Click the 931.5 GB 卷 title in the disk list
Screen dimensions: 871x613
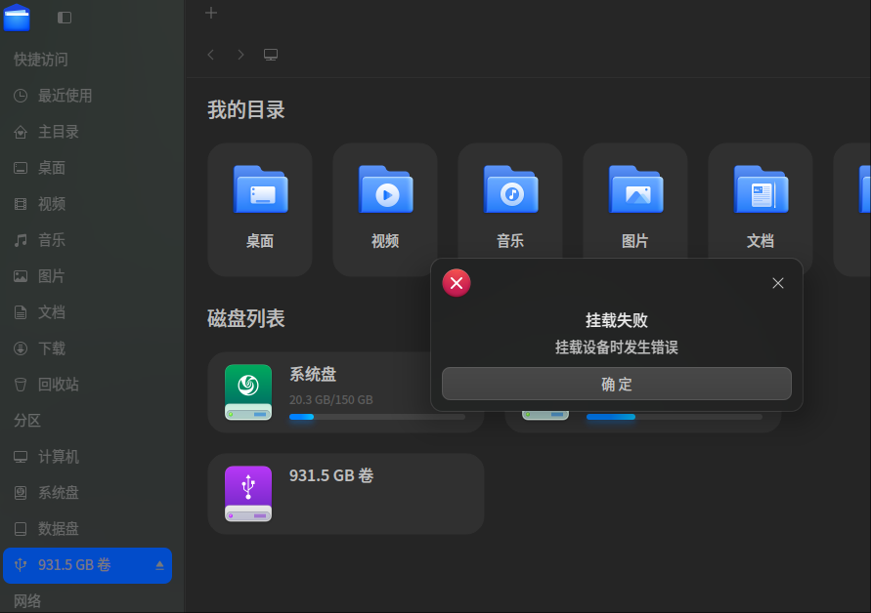tap(331, 475)
